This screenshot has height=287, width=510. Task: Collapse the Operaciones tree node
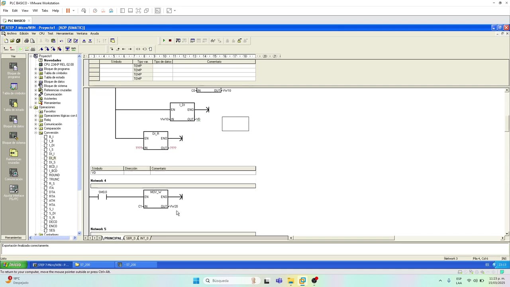pyautogui.click(x=31, y=107)
